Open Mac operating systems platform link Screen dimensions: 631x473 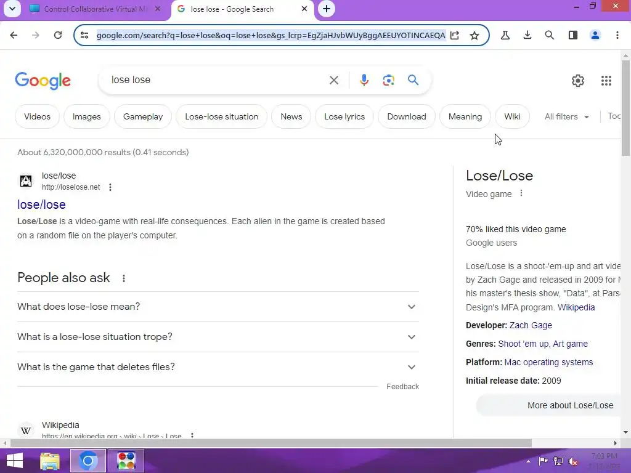pos(548,362)
